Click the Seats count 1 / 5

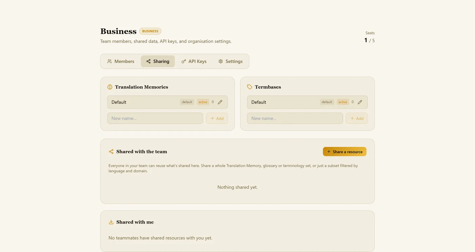click(x=369, y=40)
